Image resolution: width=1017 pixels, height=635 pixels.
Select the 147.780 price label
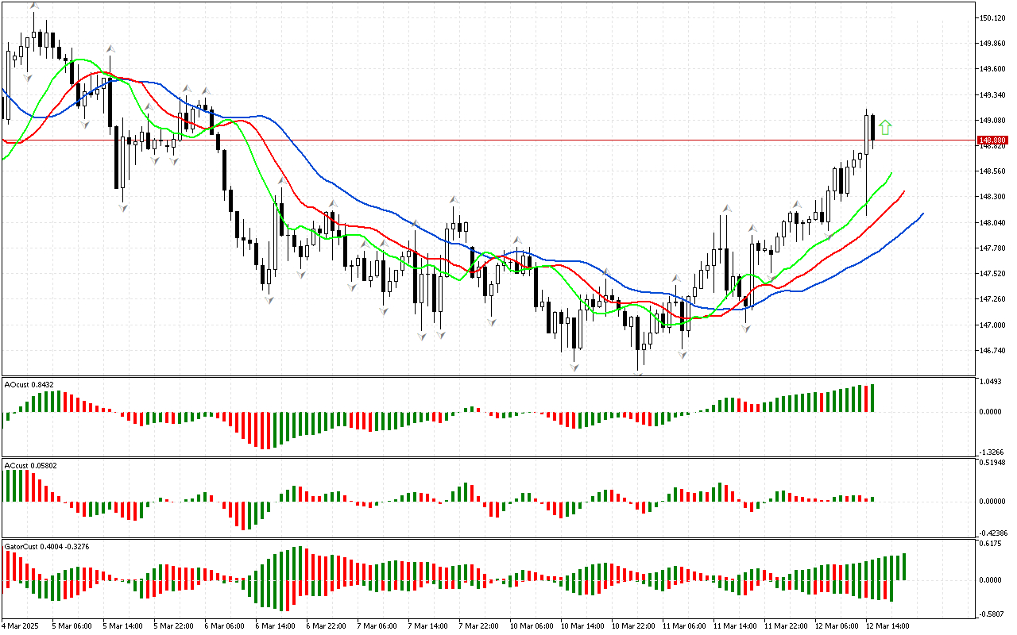(993, 248)
